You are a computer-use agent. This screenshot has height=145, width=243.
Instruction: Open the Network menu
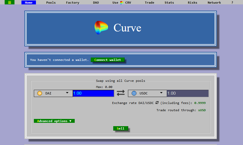214,3
